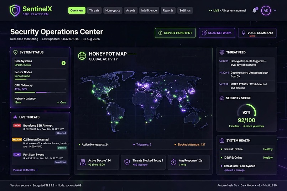Click the LOW severity badge
The width and height of the screenshot is (287, 191).
pos(17,154)
